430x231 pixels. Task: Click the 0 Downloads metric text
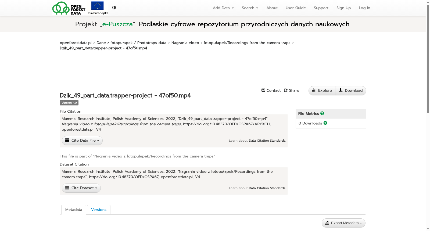(310, 123)
